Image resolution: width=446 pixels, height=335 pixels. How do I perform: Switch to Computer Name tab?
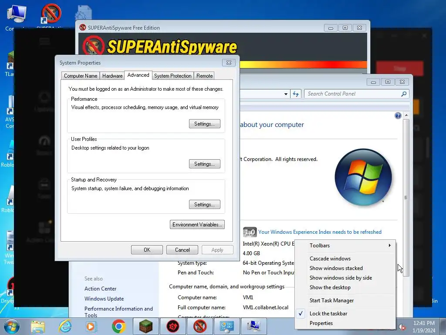[x=81, y=76]
